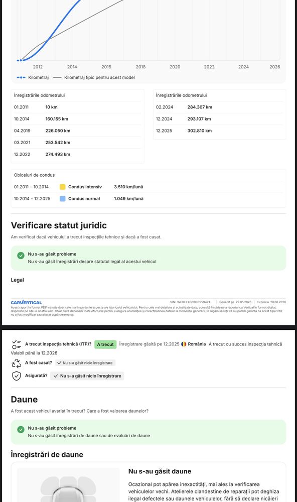Click the recycling icon beside A fost casat
The image size is (297, 502).
point(17,363)
